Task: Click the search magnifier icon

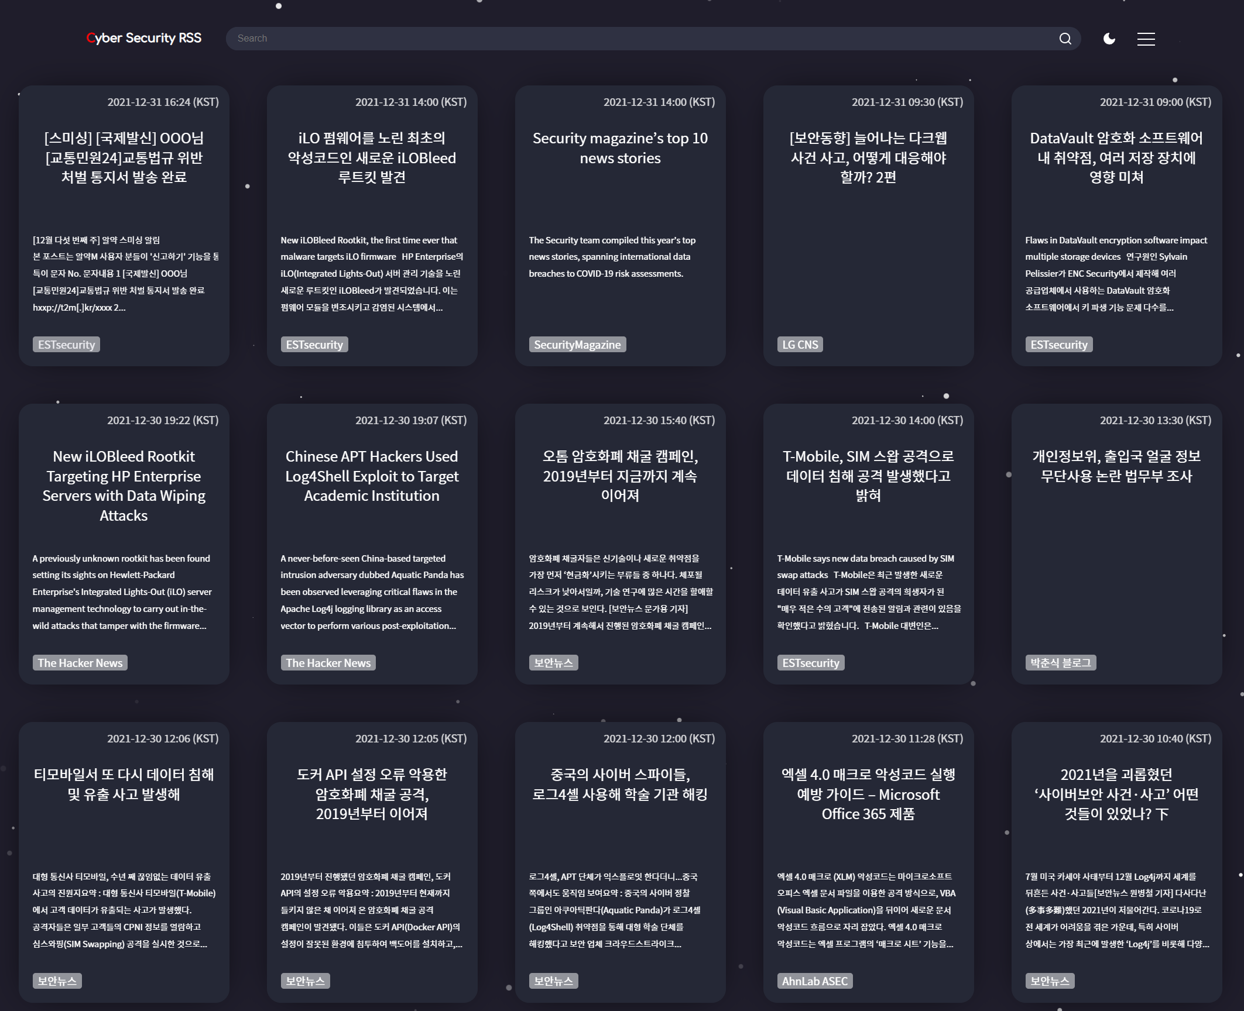Action: [1065, 39]
